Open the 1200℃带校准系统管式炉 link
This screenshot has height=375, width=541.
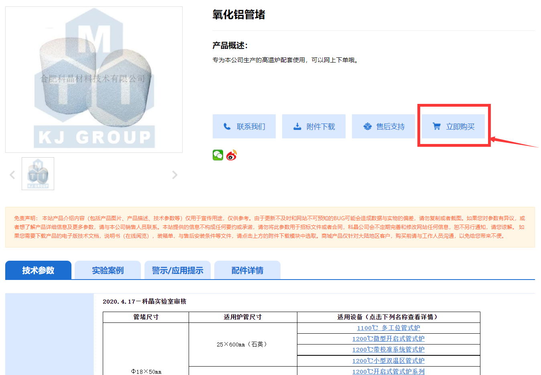(388, 350)
